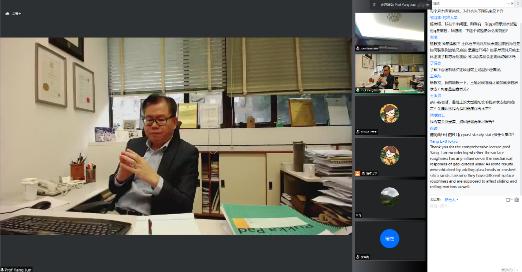Click the cloud recording indicator icon
Screen dimensions: 522x272
[8, 13]
